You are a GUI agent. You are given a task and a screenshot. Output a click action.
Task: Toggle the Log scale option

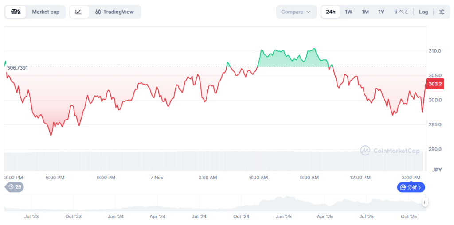pyautogui.click(x=423, y=12)
